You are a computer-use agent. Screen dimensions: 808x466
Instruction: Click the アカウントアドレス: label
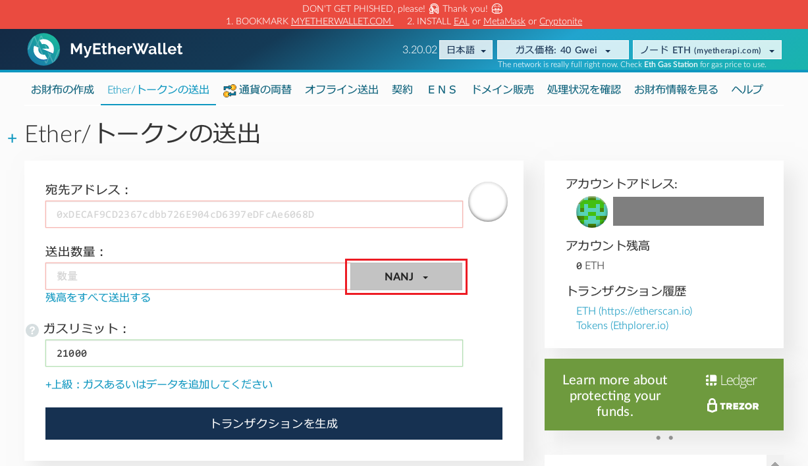(x=622, y=184)
